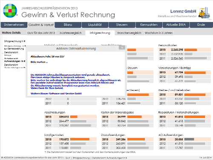Click Reparaturen / Instandhaltungen heading
This screenshot has height=160, width=213.
tap(178, 112)
